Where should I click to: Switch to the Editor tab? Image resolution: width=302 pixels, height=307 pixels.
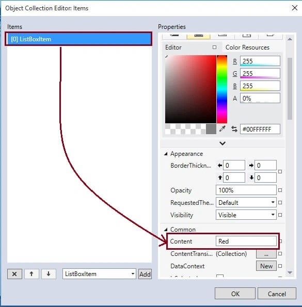[173, 47]
